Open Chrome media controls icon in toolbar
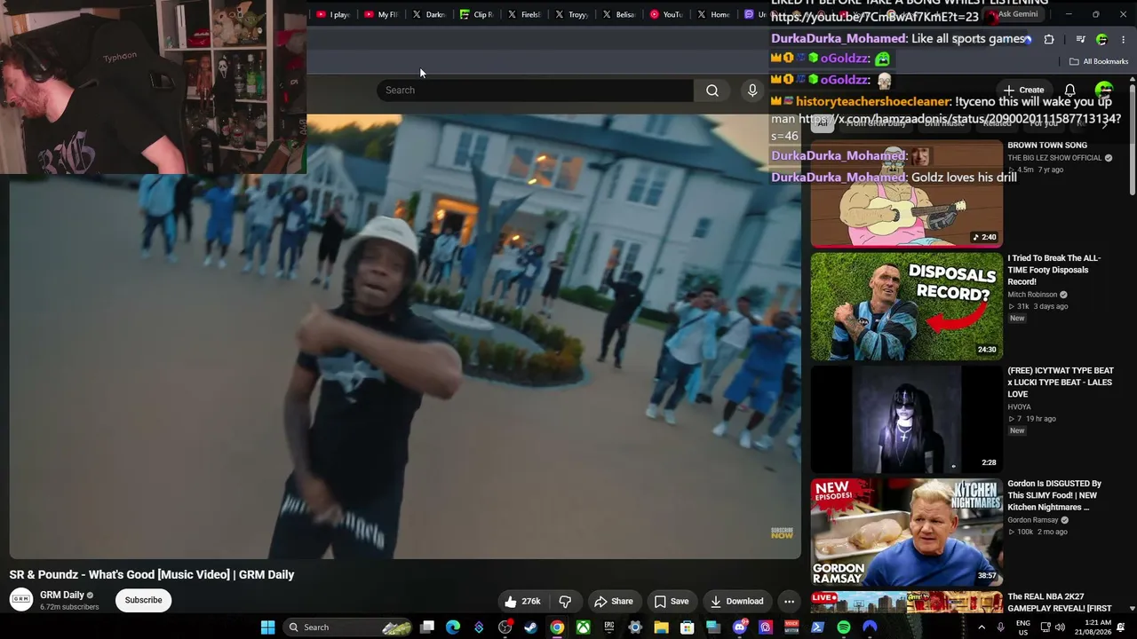 [x=1080, y=39]
